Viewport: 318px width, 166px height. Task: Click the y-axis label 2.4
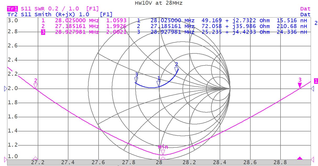(x=13, y=60)
